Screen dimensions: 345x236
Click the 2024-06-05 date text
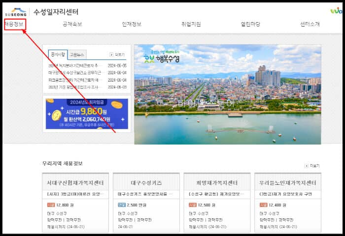coord(117,66)
